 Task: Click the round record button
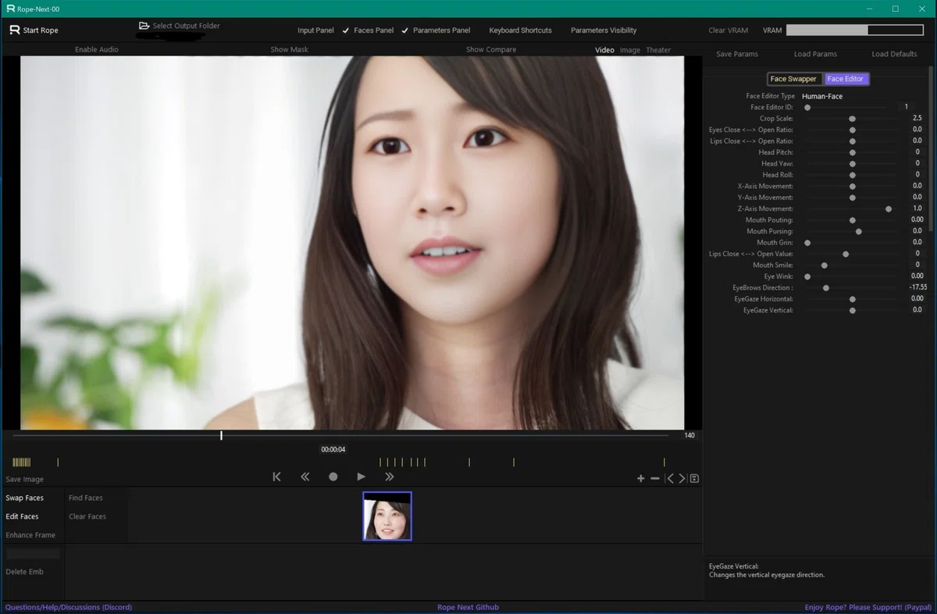point(333,477)
